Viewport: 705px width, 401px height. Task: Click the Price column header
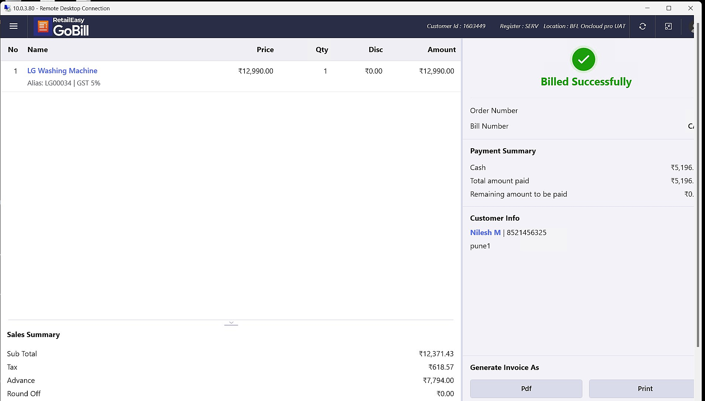[x=265, y=50]
